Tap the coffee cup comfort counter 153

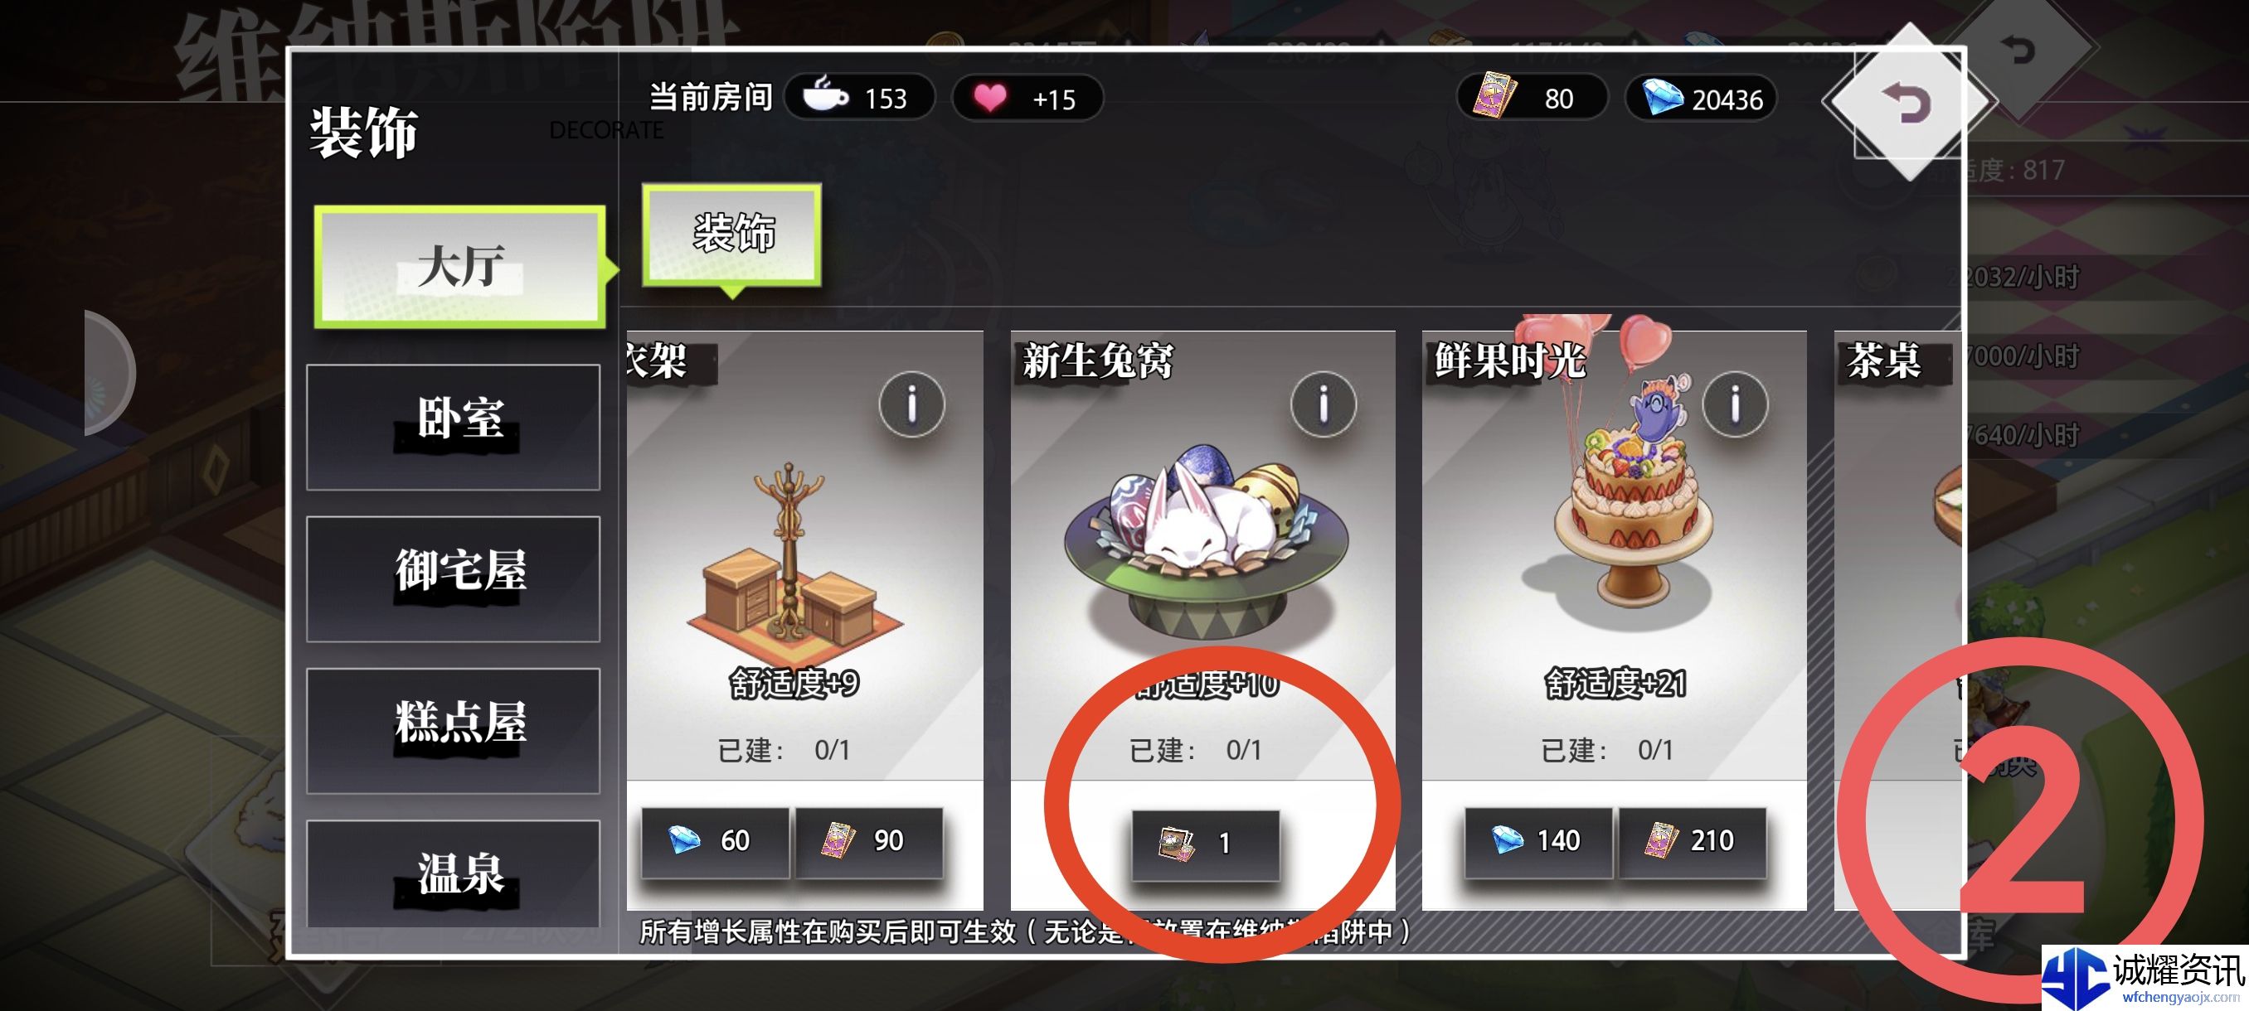coord(859,98)
